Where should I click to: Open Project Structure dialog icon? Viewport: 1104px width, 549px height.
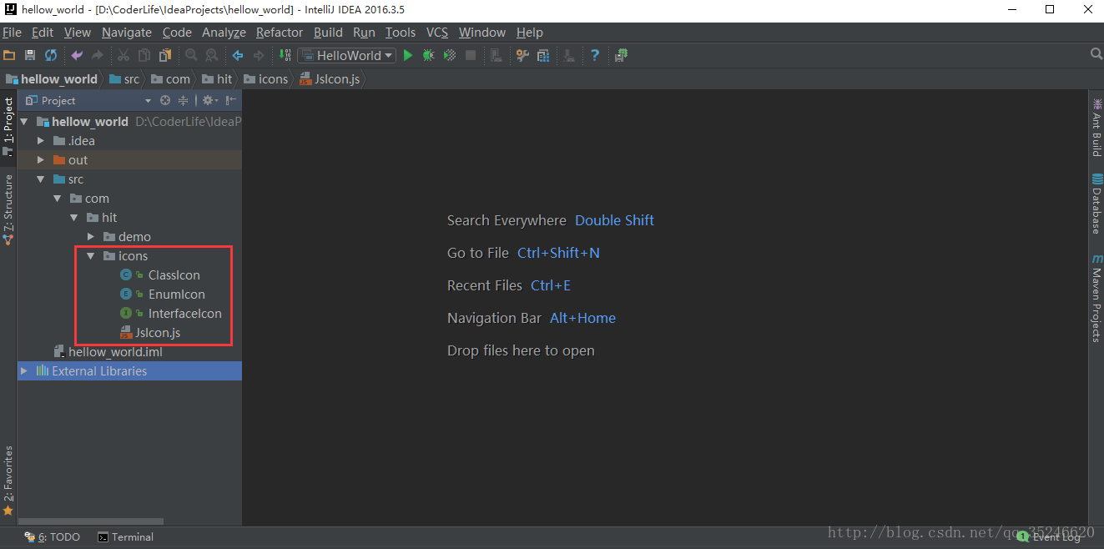coord(543,55)
